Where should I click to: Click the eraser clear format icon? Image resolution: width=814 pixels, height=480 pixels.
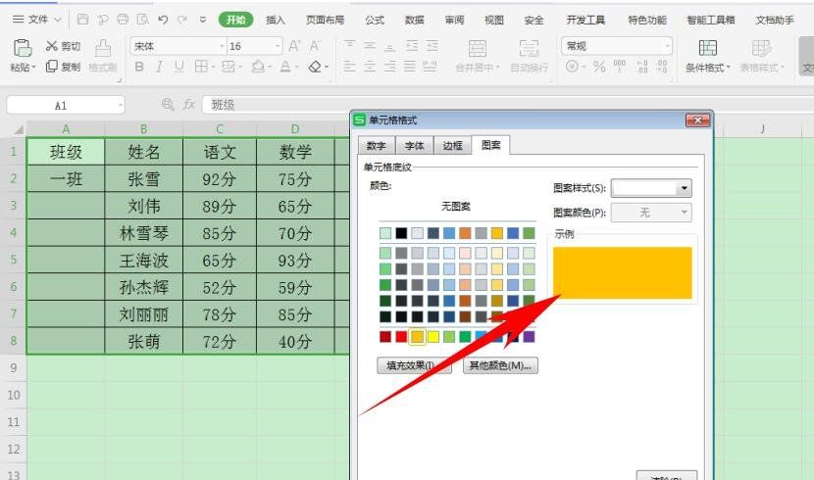(x=315, y=67)
